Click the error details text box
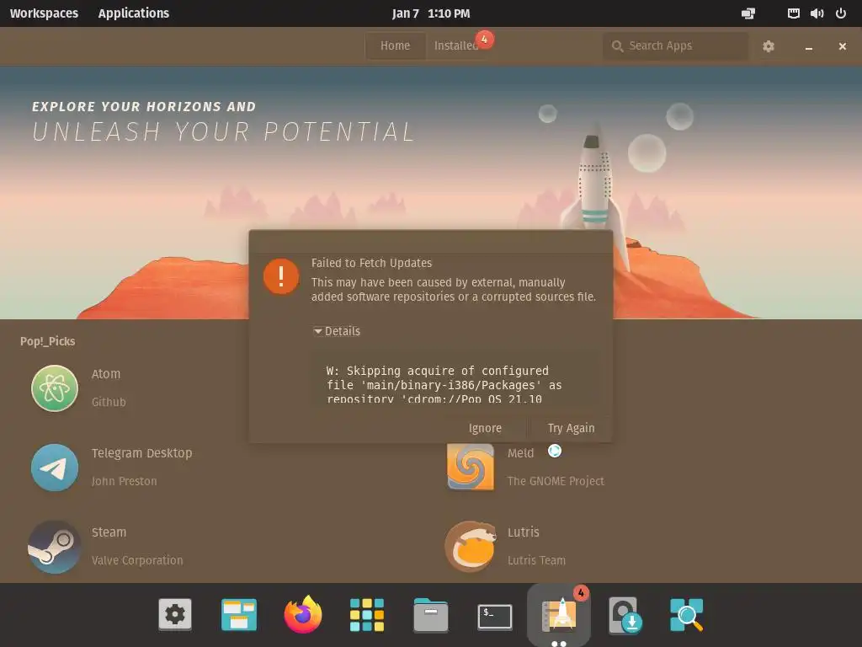This screenshot has width=862, height=647. tap(455, 378)
